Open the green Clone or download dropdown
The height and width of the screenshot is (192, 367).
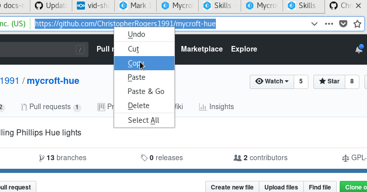353,187
